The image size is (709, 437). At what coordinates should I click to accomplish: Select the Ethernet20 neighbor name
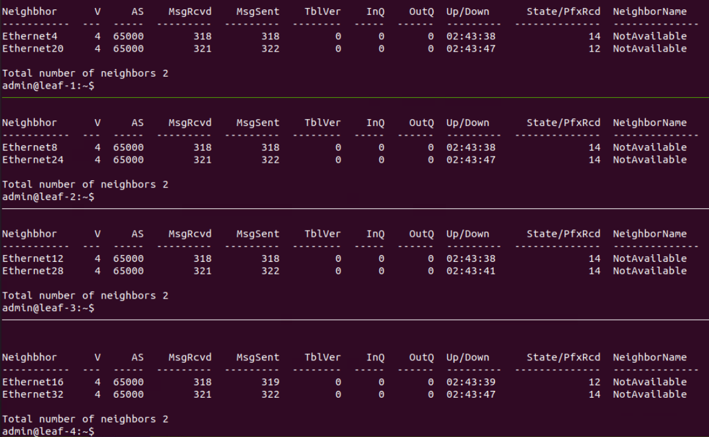pyautogui.click(x=33, y=49)
